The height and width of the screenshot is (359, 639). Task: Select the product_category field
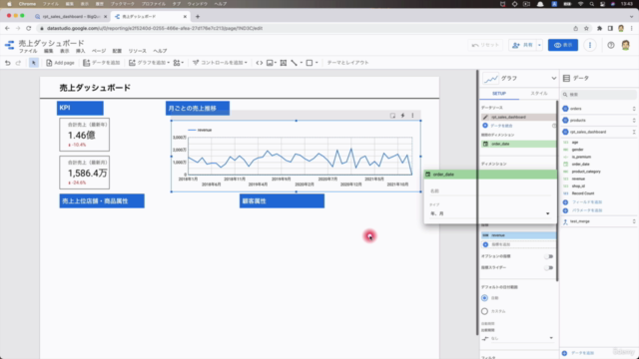click(586, 172)
